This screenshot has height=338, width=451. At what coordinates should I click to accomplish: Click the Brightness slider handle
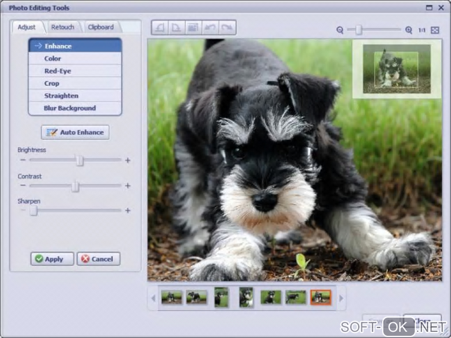point(80,160)
